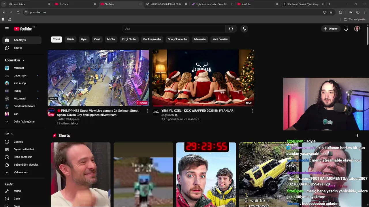Image resolution: width=369 pixels, height=207 pixels.
Task: Open Müzik under Keşfet
Action: [22, 191]
